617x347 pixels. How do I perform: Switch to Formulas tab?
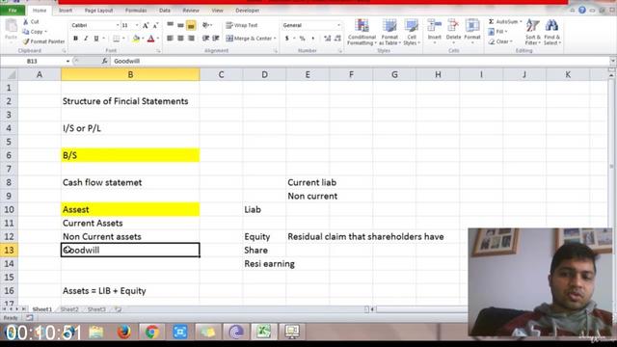pos(136,11)
